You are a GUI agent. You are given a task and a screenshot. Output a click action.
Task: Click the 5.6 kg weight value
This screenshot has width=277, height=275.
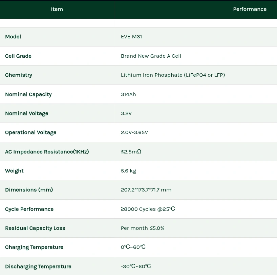pyautogui.click(x=128, y=171)
